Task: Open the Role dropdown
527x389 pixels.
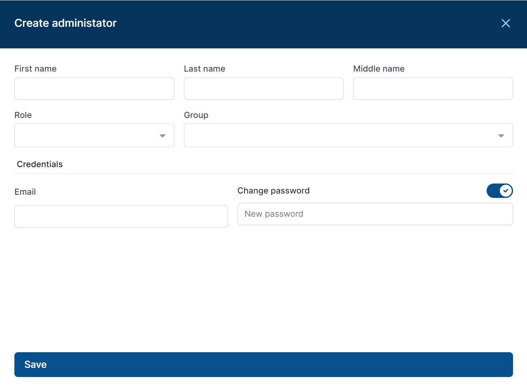Action: [x=94, y=135]
